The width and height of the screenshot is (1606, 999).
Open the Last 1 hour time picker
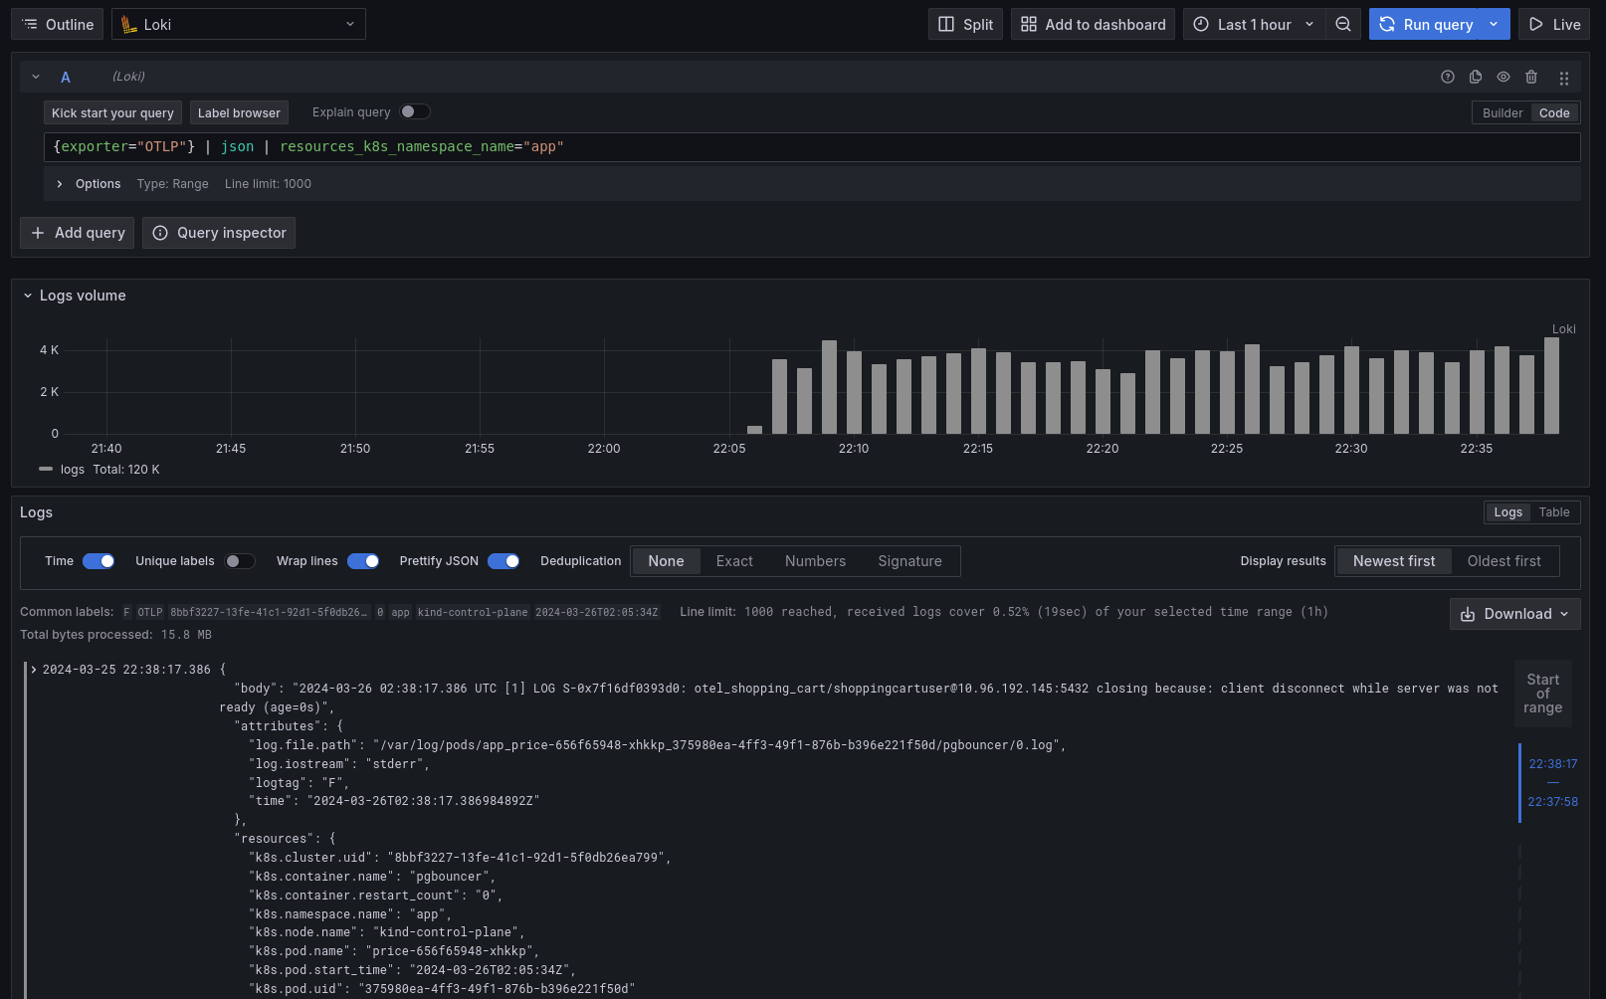tap(1254, 24)
